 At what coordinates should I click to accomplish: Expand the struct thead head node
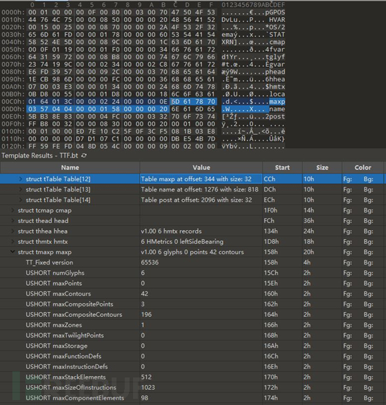click(12, 221)
